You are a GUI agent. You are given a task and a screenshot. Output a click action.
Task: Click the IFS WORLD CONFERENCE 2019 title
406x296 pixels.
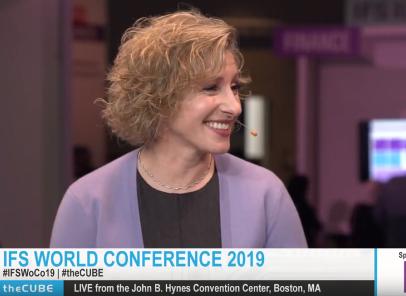click(134, 259)
